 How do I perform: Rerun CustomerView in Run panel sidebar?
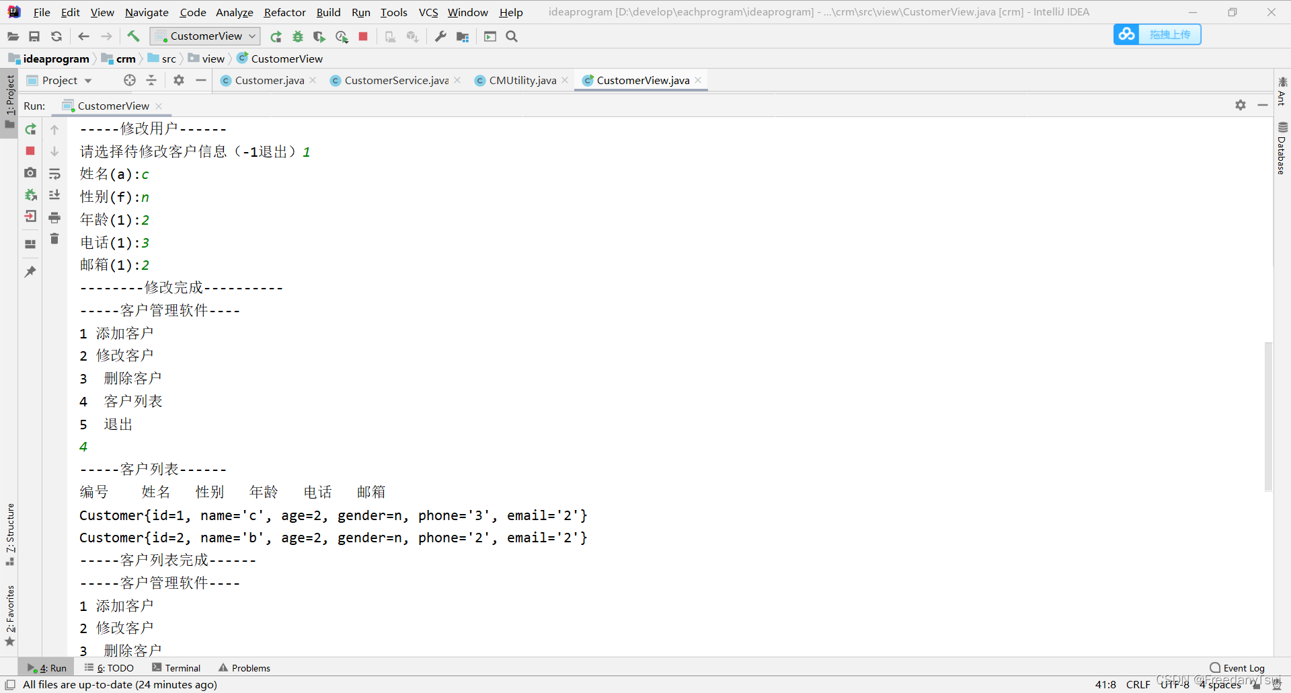(x=30, y=129)
